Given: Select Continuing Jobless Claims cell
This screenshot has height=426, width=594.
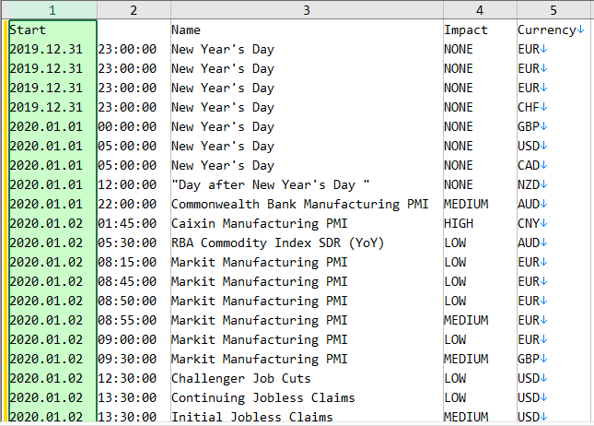Looking at the screenshot, I should [307, 397].
